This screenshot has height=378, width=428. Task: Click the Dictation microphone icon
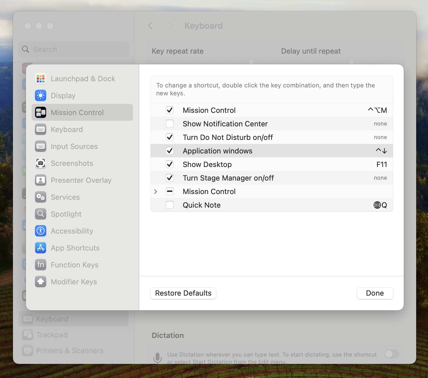click(157, 358)
